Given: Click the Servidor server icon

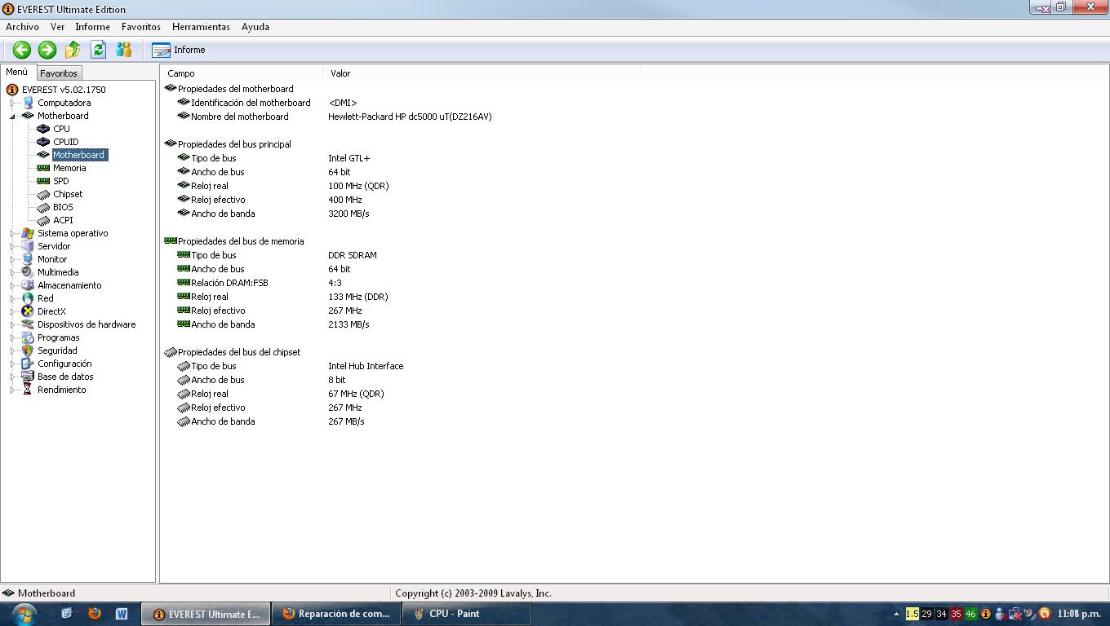Looking at the screenshot, I should (x=28, y=246).
